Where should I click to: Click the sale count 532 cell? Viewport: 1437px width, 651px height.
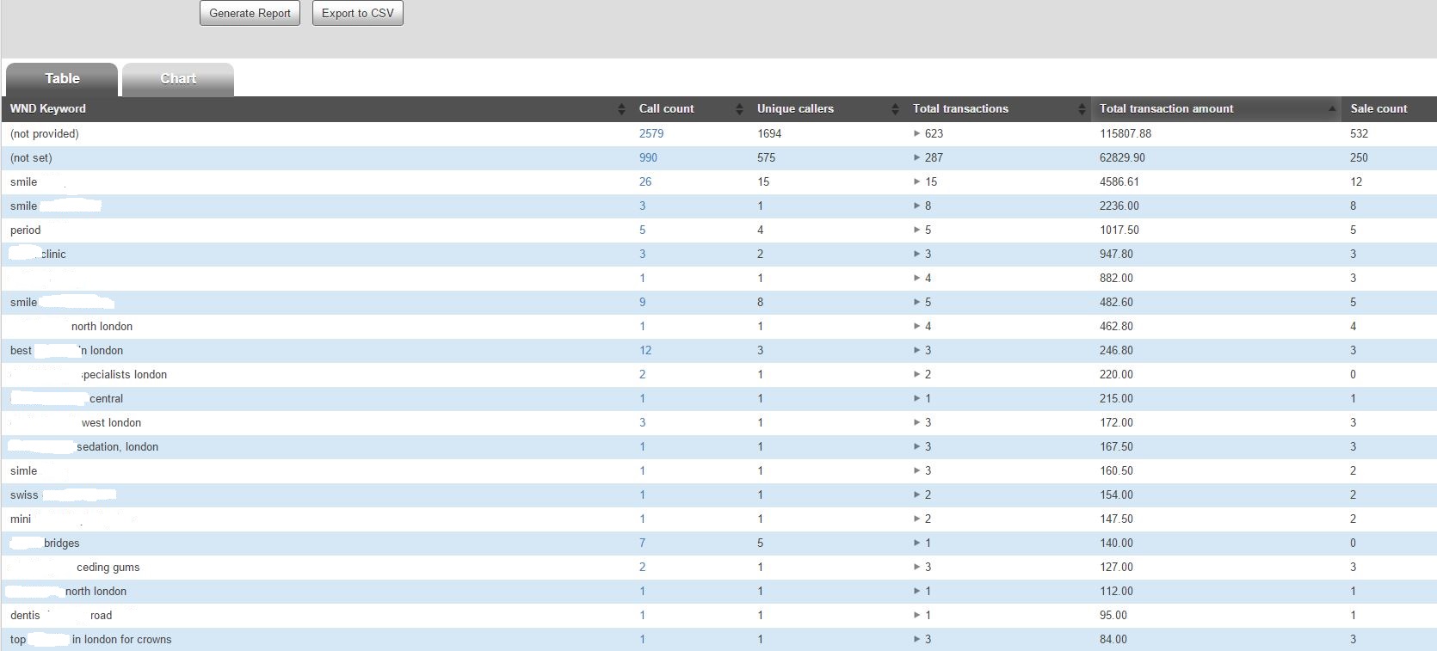pos(1360,133)
